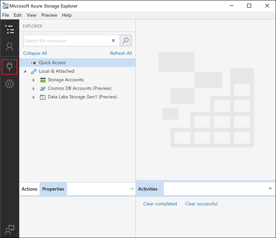Switch to the Actions tab
The height and width of the screenshot is (238, 276).
tap(29, 189)
